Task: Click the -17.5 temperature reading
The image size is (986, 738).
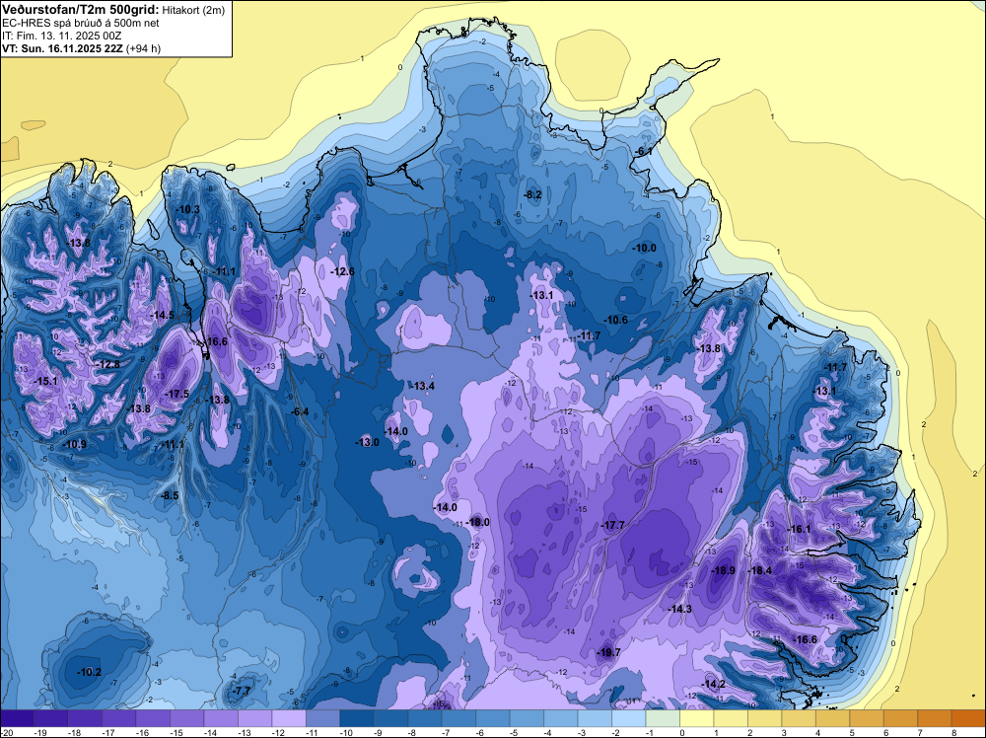Action: coord(176,394)
